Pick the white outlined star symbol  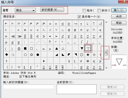coord(94,55)
